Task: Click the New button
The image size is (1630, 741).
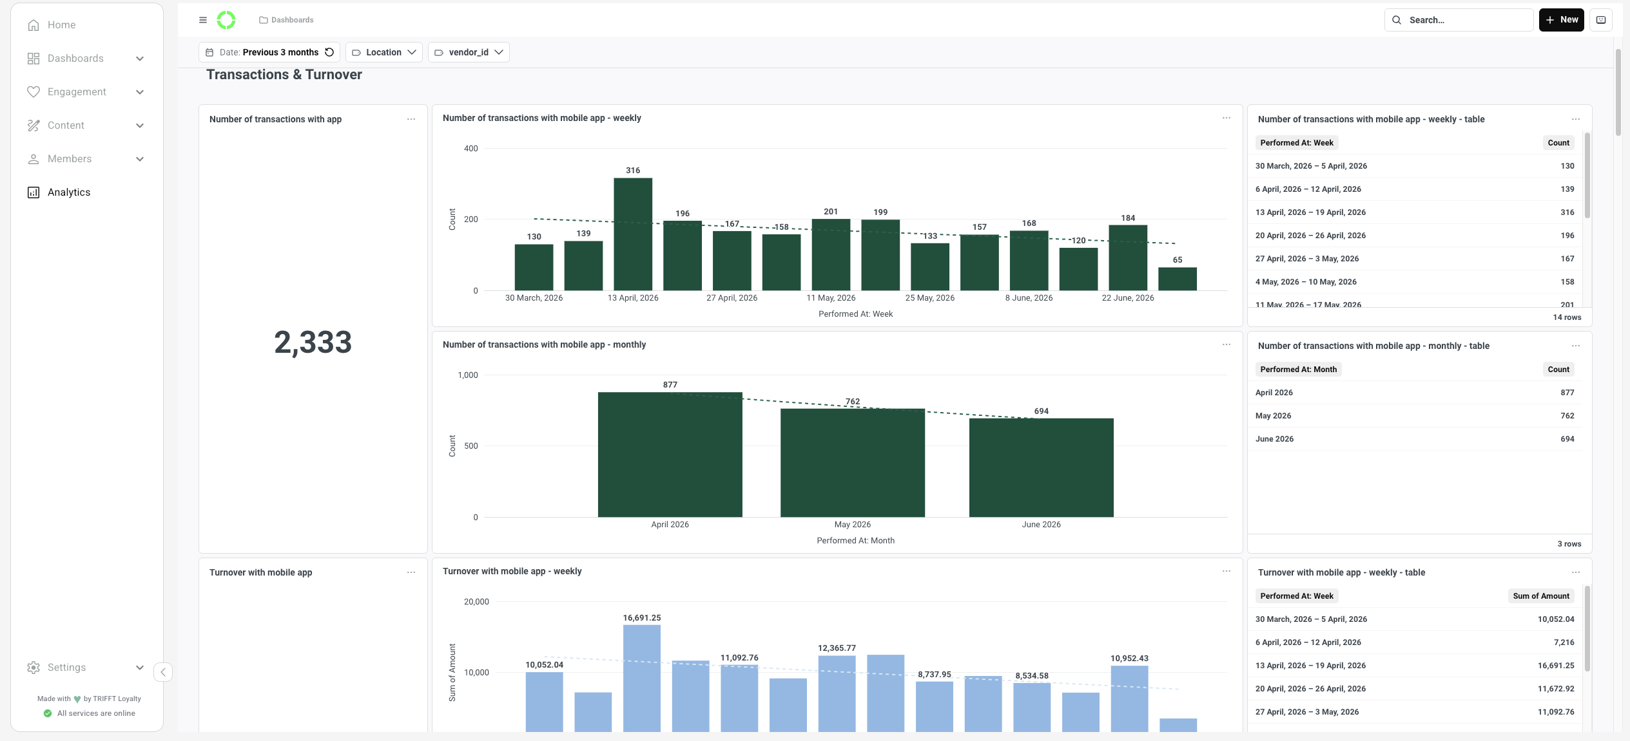Action: (1561, 20)
